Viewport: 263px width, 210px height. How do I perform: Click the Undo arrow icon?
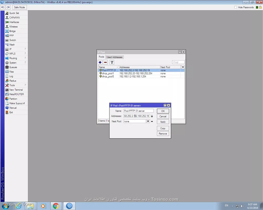(x=3, y=7)
